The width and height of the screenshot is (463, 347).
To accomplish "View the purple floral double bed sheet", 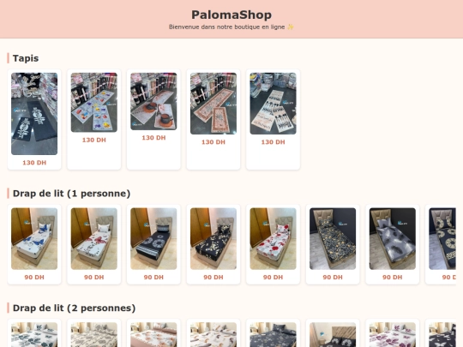I will click(x=392, y=335).
